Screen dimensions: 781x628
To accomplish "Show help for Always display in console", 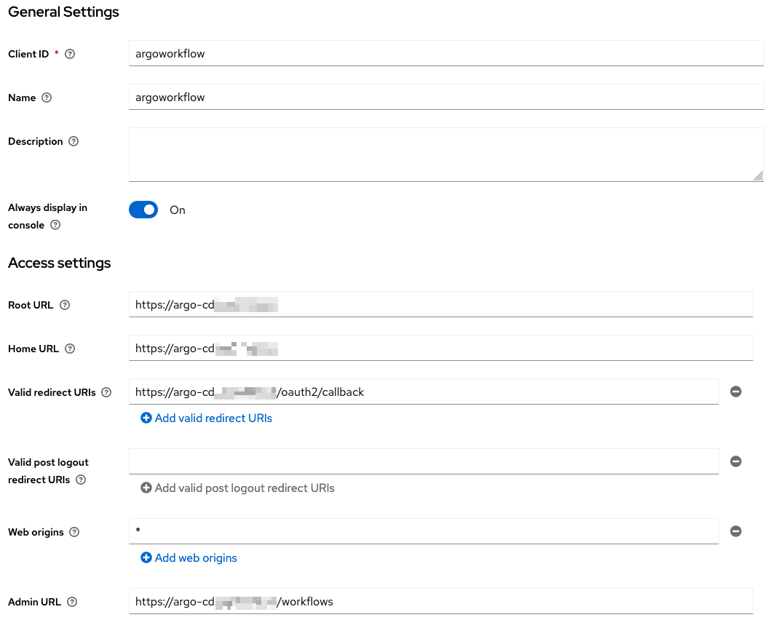I will (56, 225).
